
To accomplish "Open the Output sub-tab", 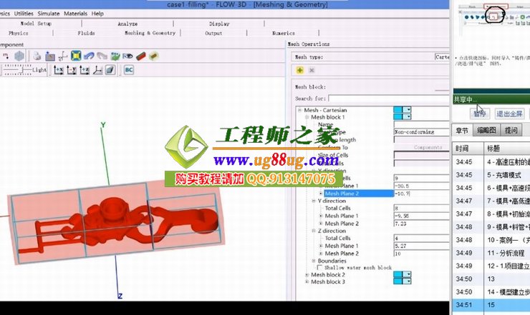I will coord(213,33).
